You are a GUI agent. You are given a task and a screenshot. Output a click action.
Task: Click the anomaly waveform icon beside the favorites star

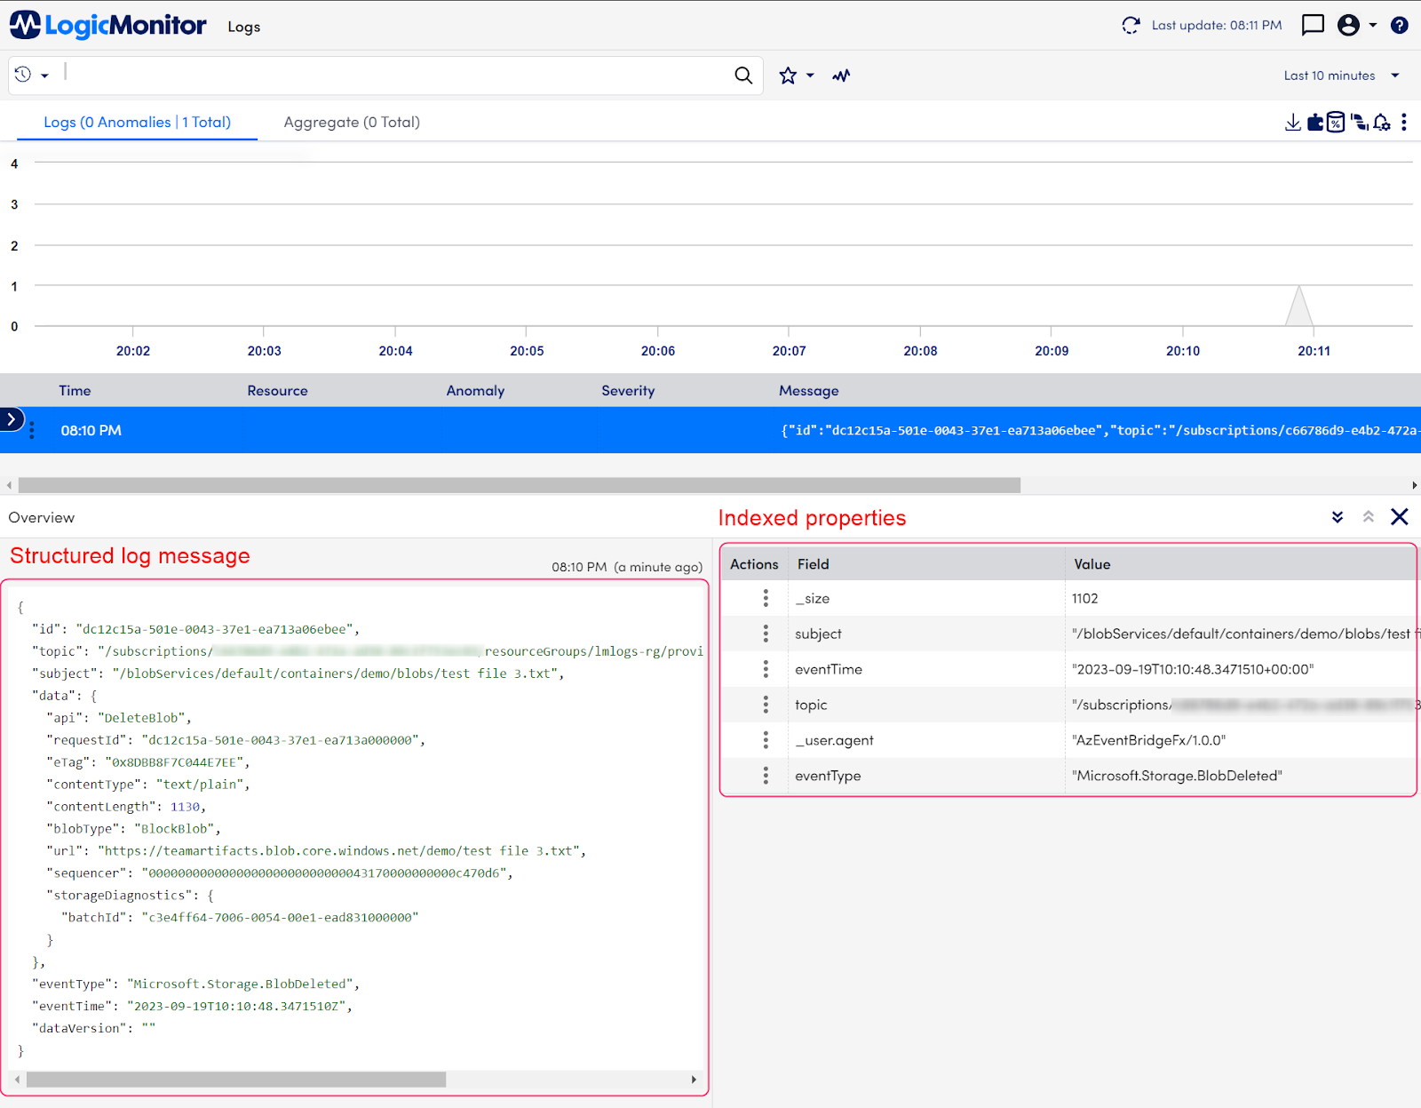pyautogui.click(x=840, y=76)
